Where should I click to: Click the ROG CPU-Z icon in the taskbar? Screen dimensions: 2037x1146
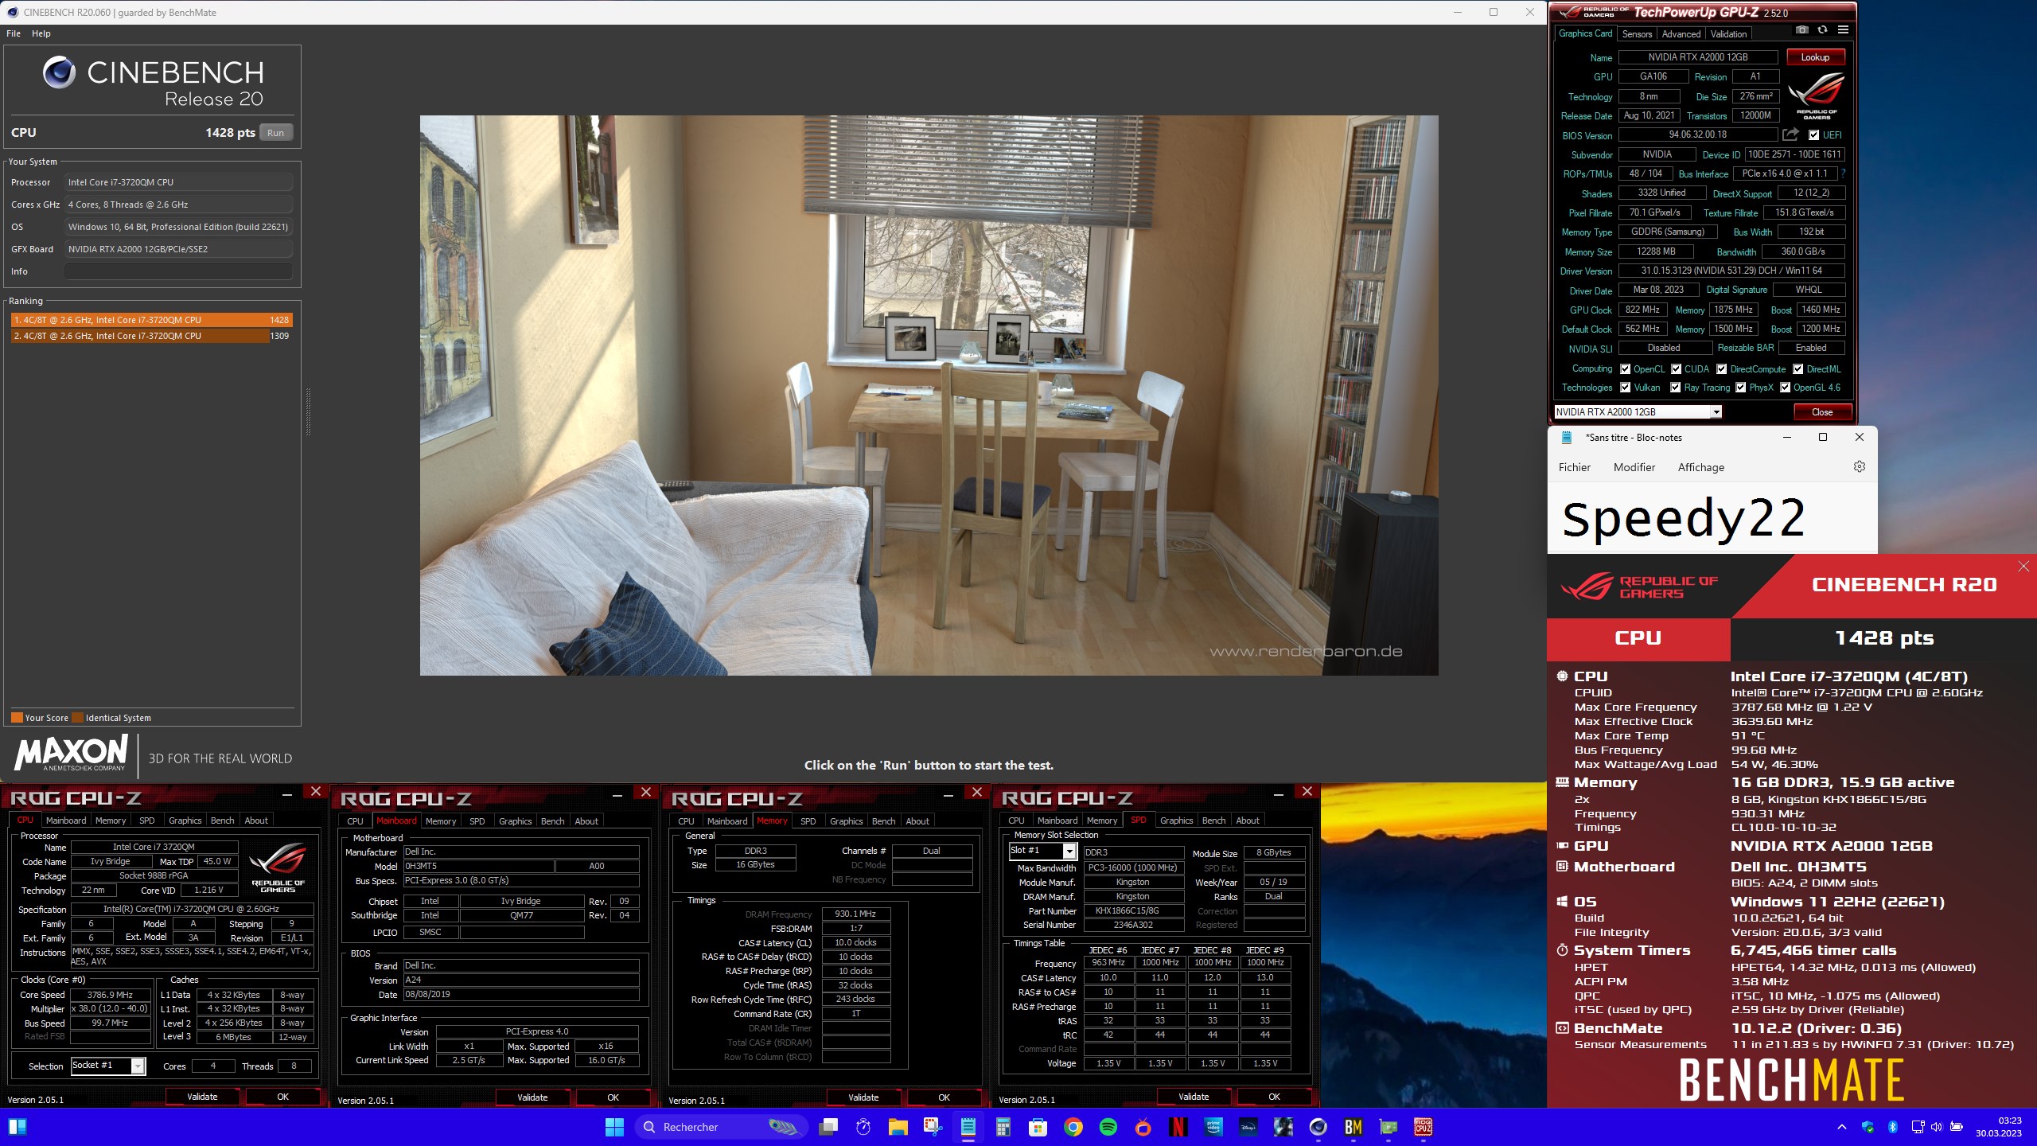click(1423, 1127)
